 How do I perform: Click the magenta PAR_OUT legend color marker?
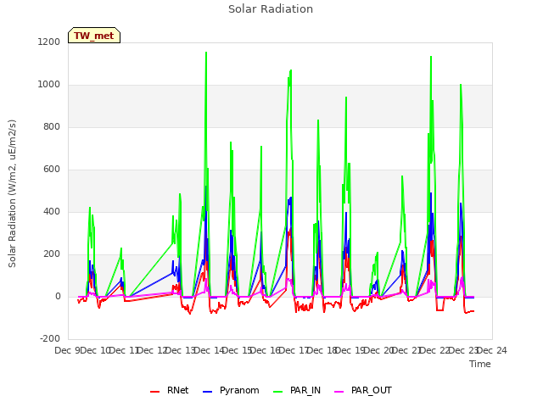pyautogui.click(x=339, y=392)
